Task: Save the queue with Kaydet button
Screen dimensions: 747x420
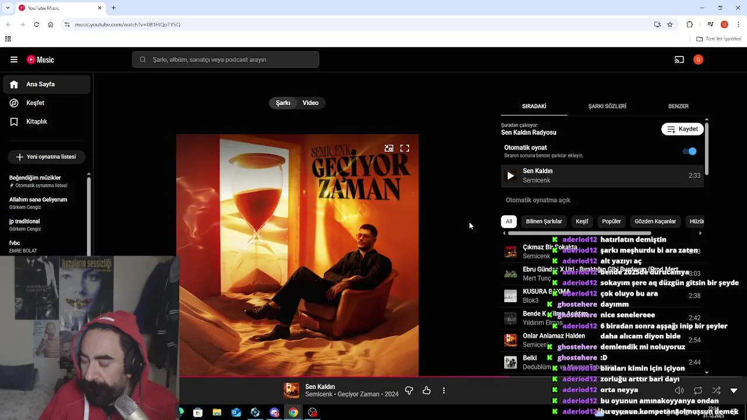Action: pyautogui.click(x=682, y=129)
